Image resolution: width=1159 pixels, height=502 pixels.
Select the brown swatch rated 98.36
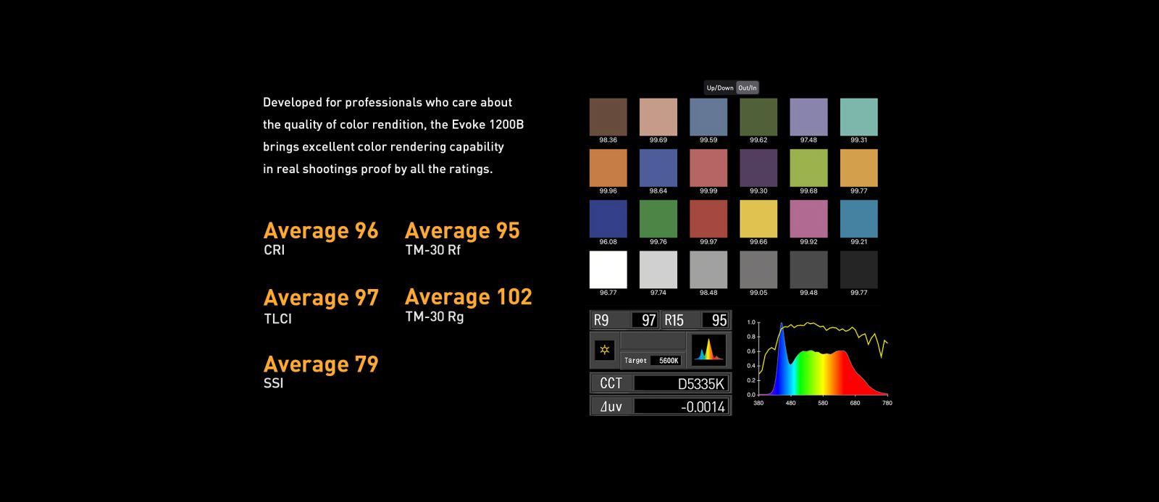(608, 117)
